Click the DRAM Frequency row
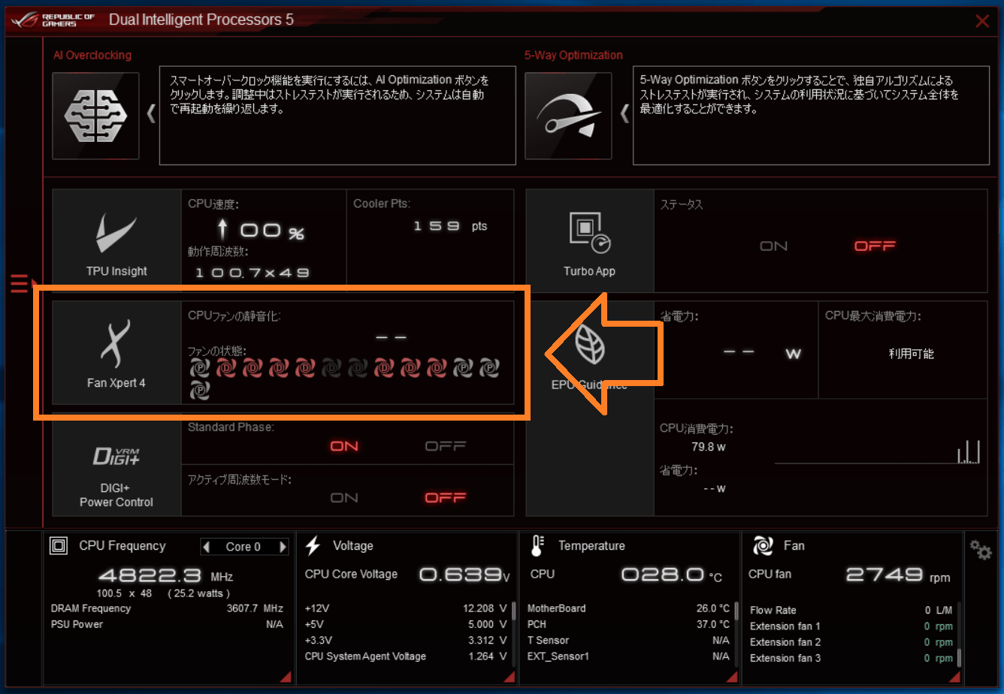1004x694 pixels. tap(167, 608)
